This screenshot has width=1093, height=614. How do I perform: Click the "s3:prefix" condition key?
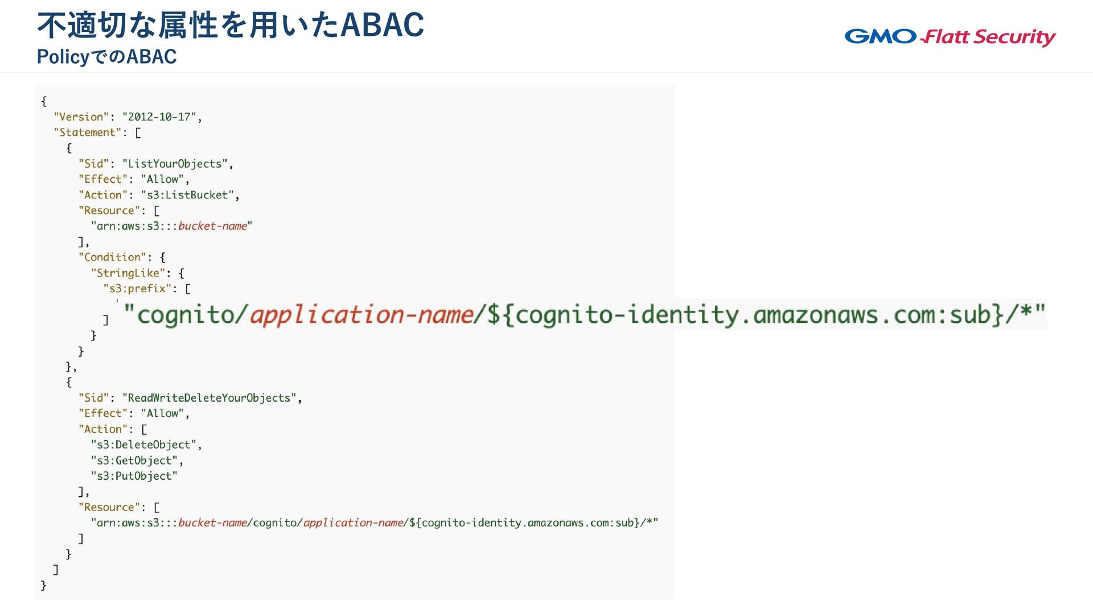click(137, 289)
